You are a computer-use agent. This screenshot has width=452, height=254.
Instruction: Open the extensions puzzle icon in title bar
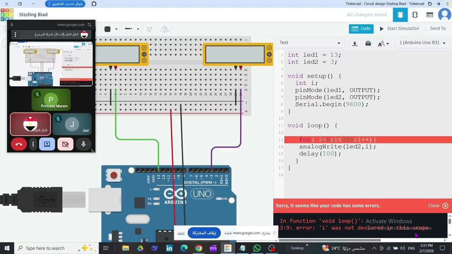click(x=94, y=4)
